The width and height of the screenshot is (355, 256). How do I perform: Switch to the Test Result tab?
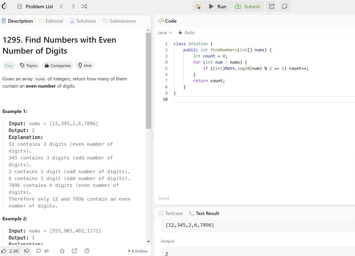(204, 213)
